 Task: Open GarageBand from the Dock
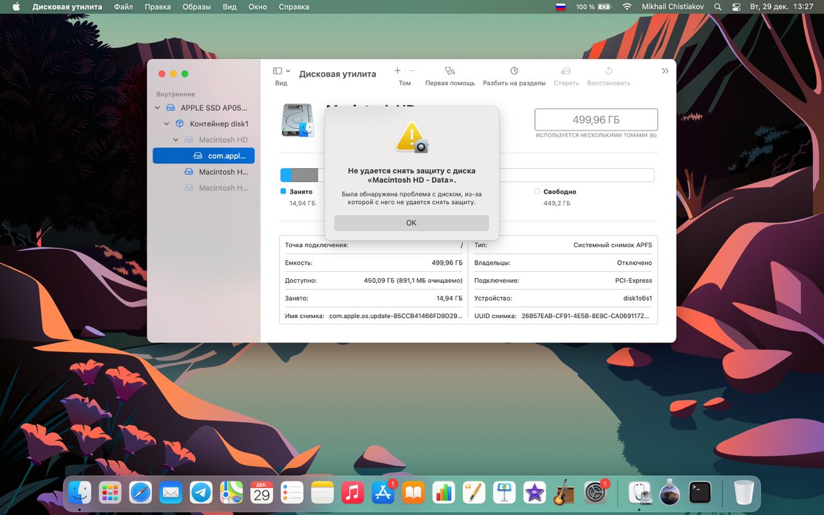pos(565,494)
